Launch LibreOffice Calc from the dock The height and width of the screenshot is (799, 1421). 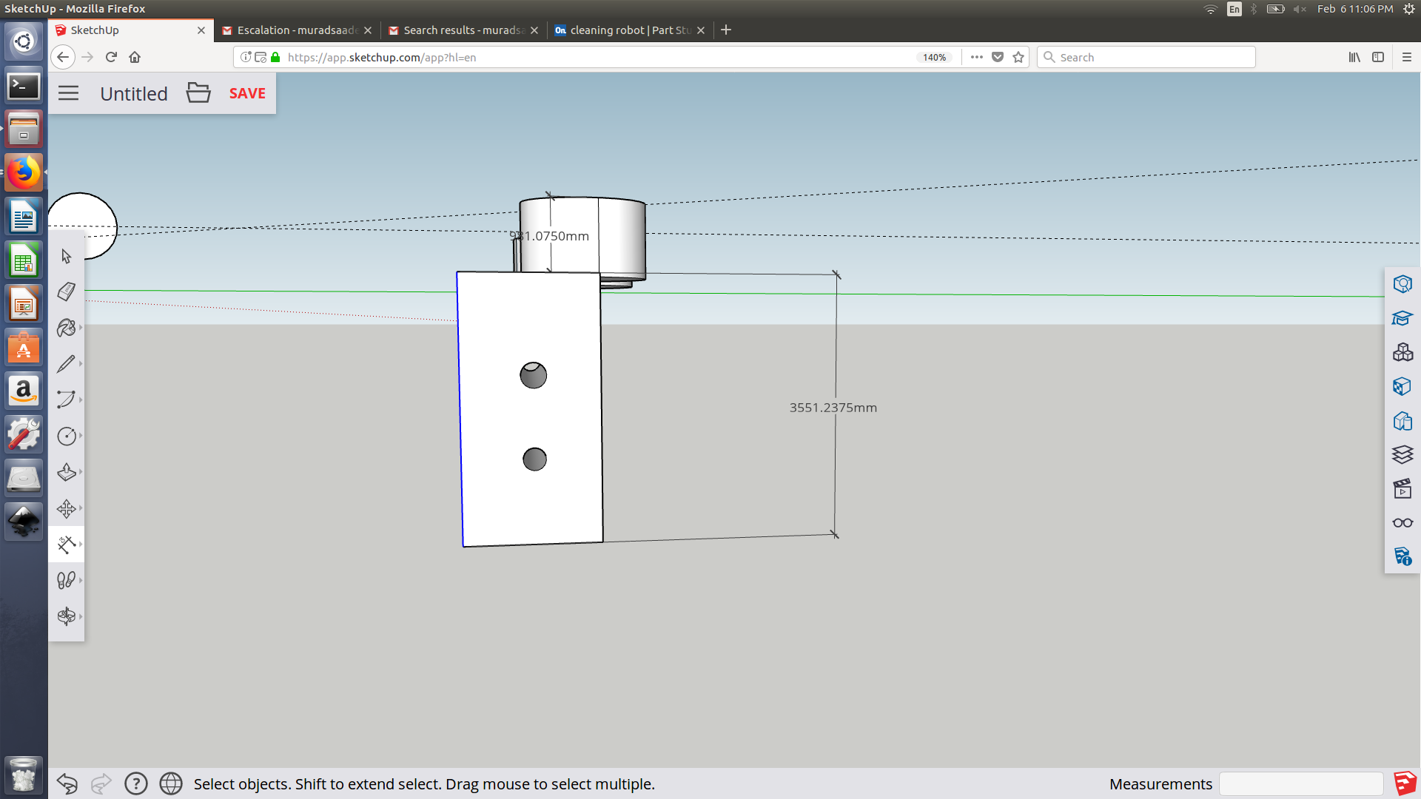[x=24, y=260]
